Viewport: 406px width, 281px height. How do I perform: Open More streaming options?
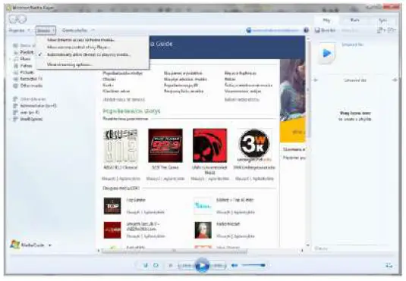click(69, 64)
